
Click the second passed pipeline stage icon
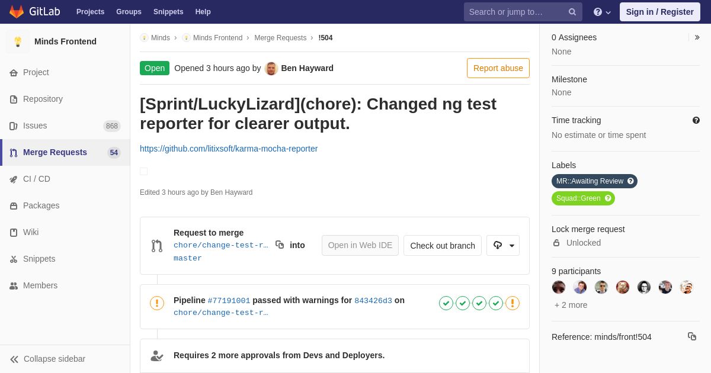pyautogui.click(x=463, y=303)
